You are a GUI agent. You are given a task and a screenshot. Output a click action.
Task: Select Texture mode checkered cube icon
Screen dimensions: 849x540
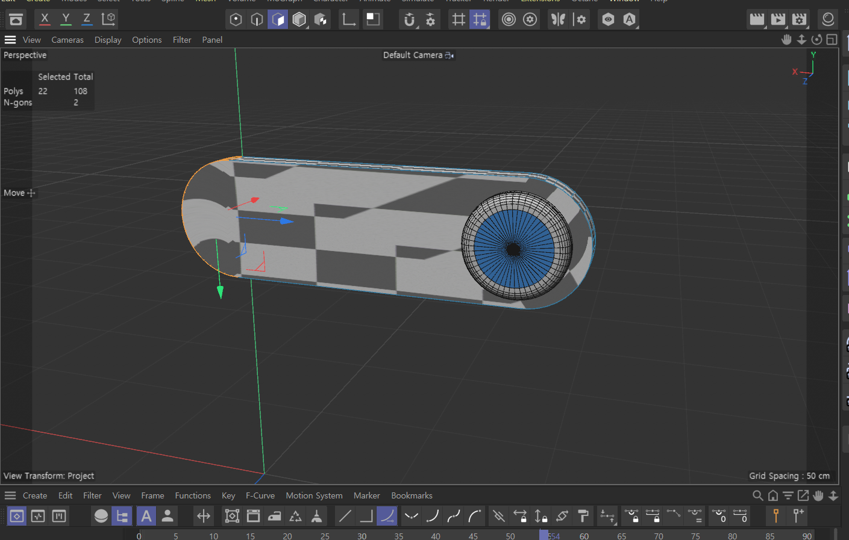pyautogui.click(x=321, y=19)
